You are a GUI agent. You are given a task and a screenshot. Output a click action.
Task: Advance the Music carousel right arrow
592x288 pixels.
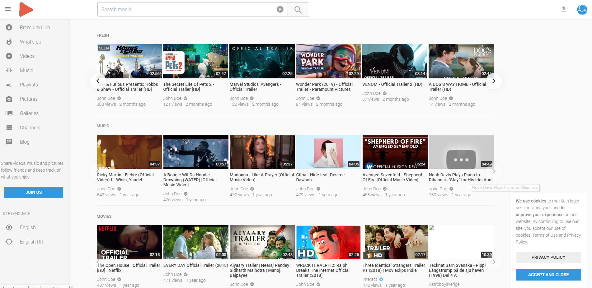point(493,171)
